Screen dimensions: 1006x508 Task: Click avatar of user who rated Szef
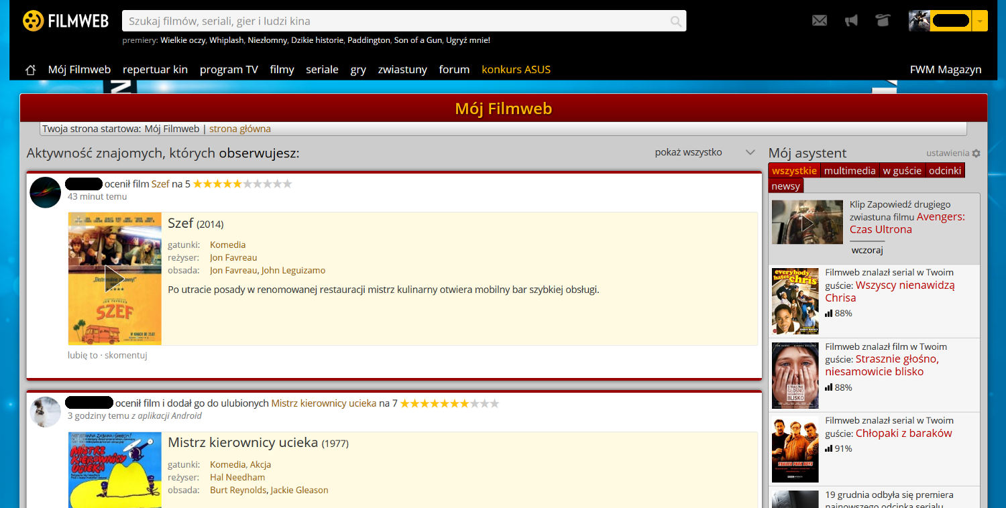[46, 192]
